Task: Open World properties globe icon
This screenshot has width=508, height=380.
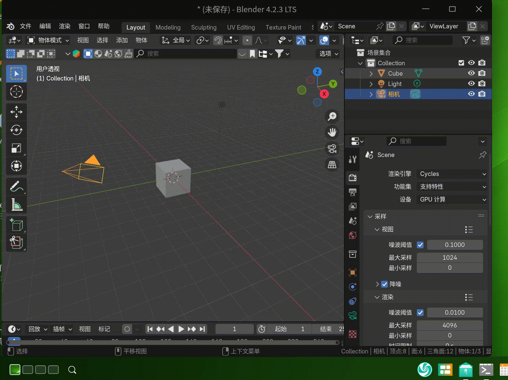Action: pyautogui.click(x=352, y=235)
